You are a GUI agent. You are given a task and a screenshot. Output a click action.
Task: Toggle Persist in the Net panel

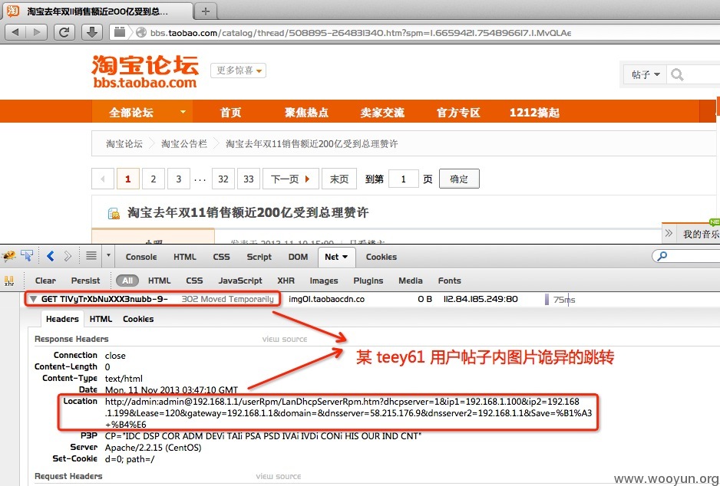pos(85,281)
